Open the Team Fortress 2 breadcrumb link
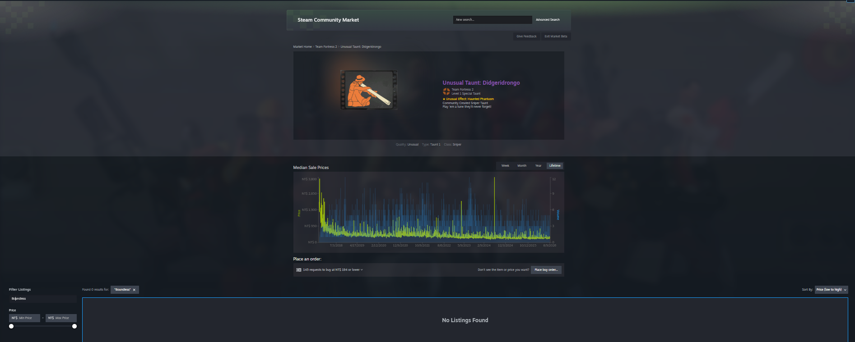The image size is (855, 342). (326, 47)
